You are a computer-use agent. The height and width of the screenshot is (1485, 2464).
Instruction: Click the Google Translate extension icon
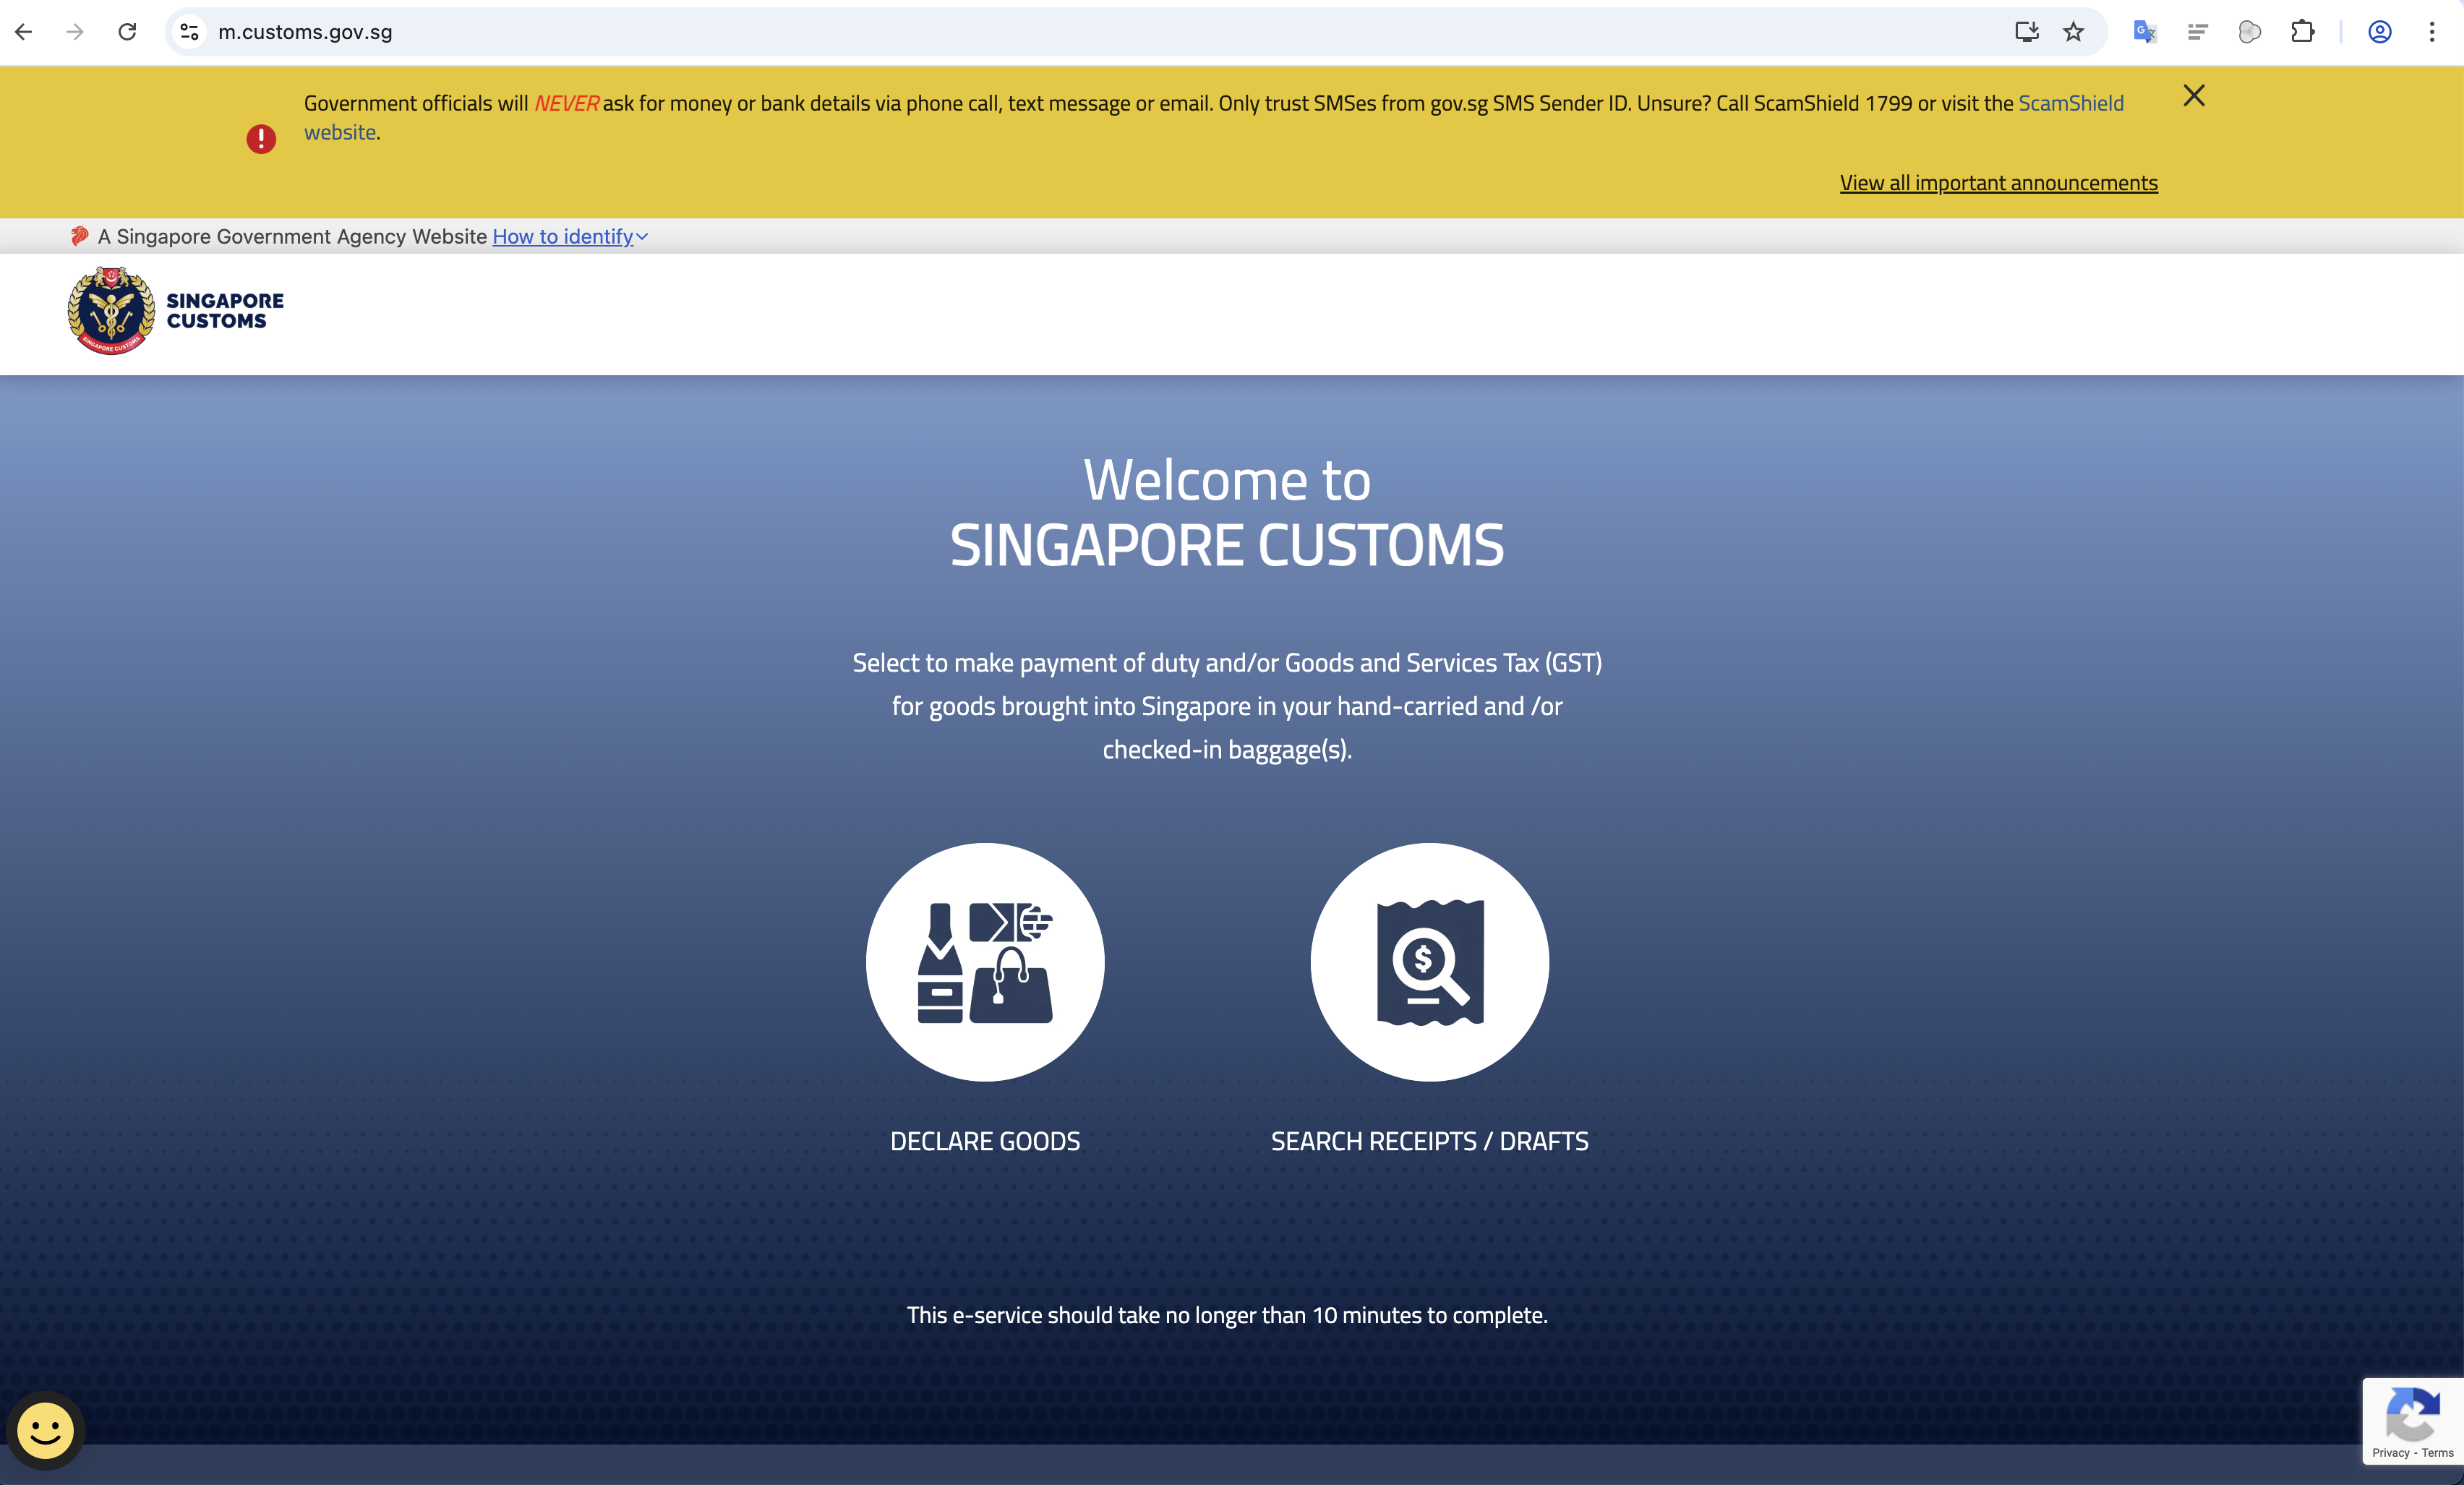point(2144,31)
